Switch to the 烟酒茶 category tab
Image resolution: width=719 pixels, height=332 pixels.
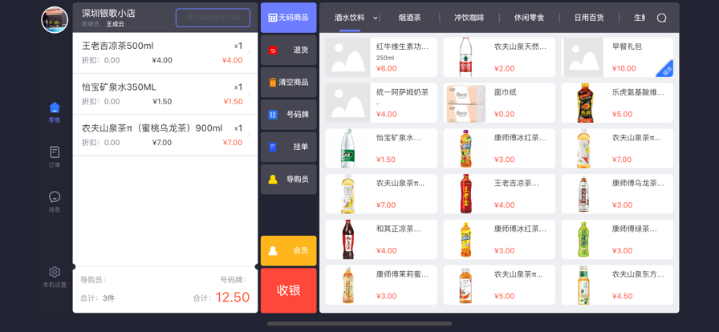point(409,18)
